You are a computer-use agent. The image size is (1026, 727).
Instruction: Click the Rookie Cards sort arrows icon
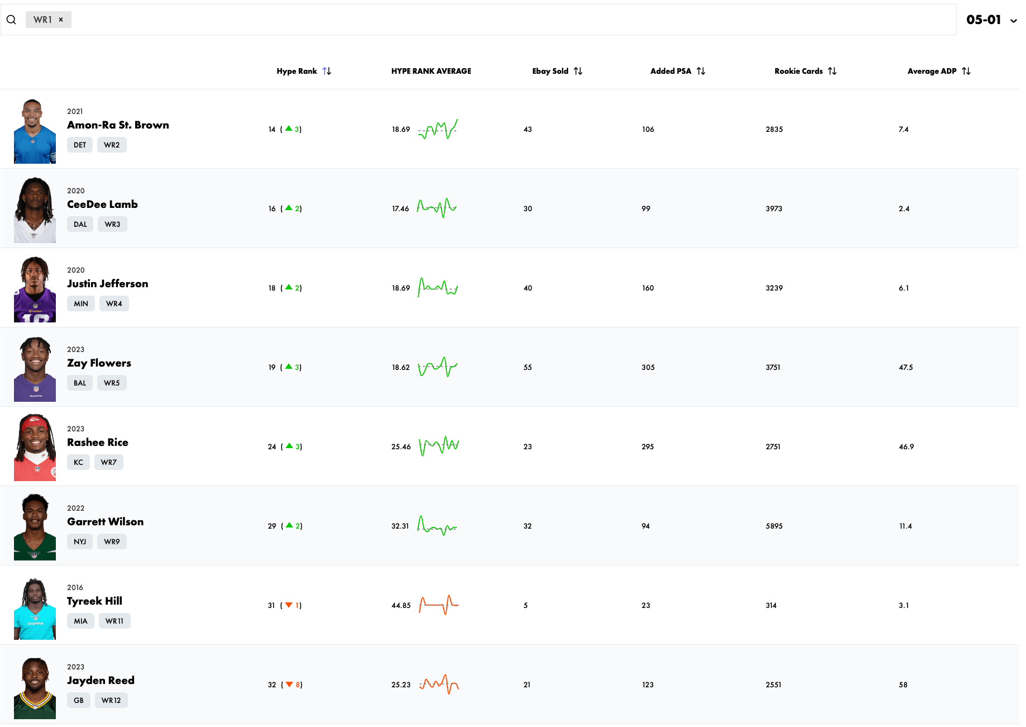pos(833,71)
